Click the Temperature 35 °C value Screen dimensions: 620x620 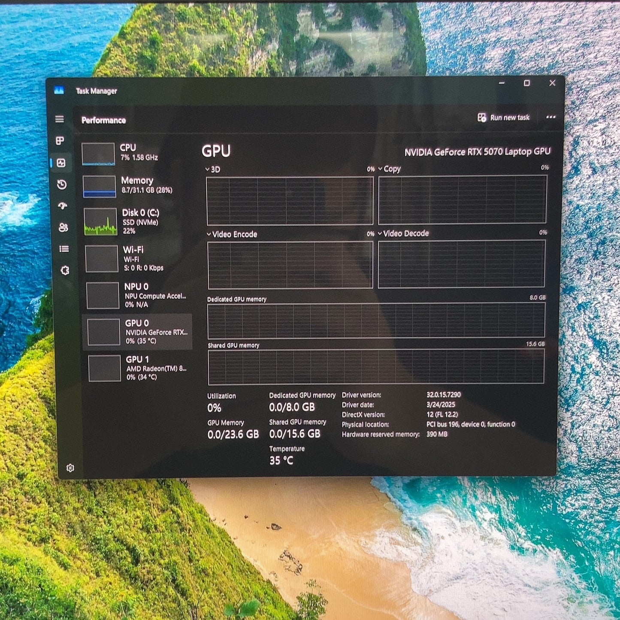pyautogui.click(x=281, y=461)
